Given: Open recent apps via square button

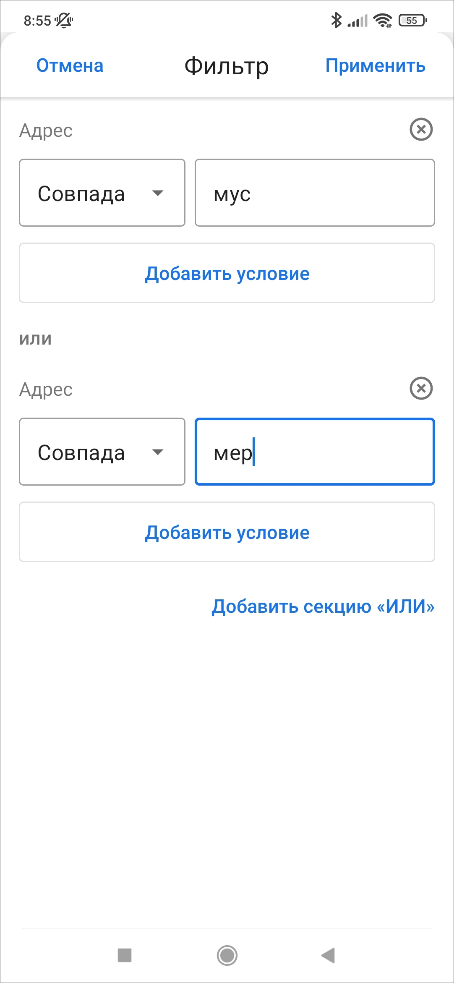Looking at the screenshot, I should coord(125,955).
